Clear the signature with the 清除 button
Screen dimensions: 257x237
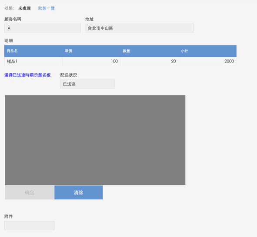pos(79,193)
